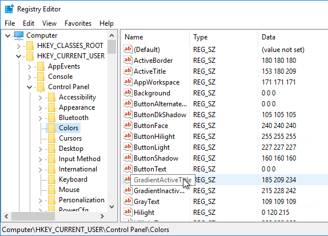Collapse the Computer root node

[8, 35]
